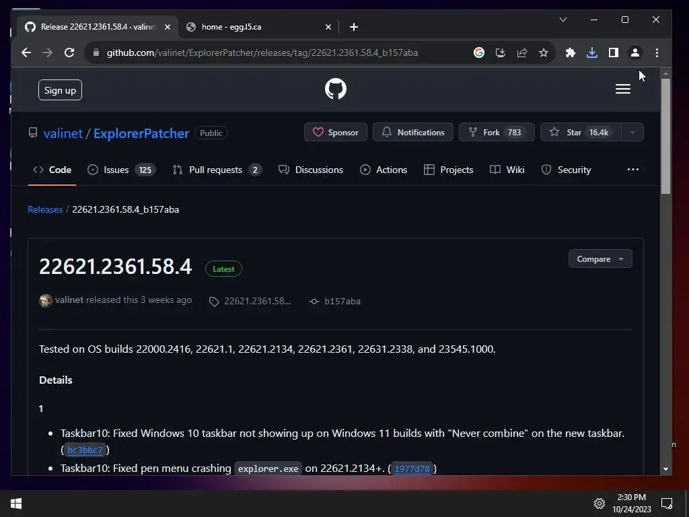Open the tab search chevron
Screen dimensions: 689x517
coord(563,20)
